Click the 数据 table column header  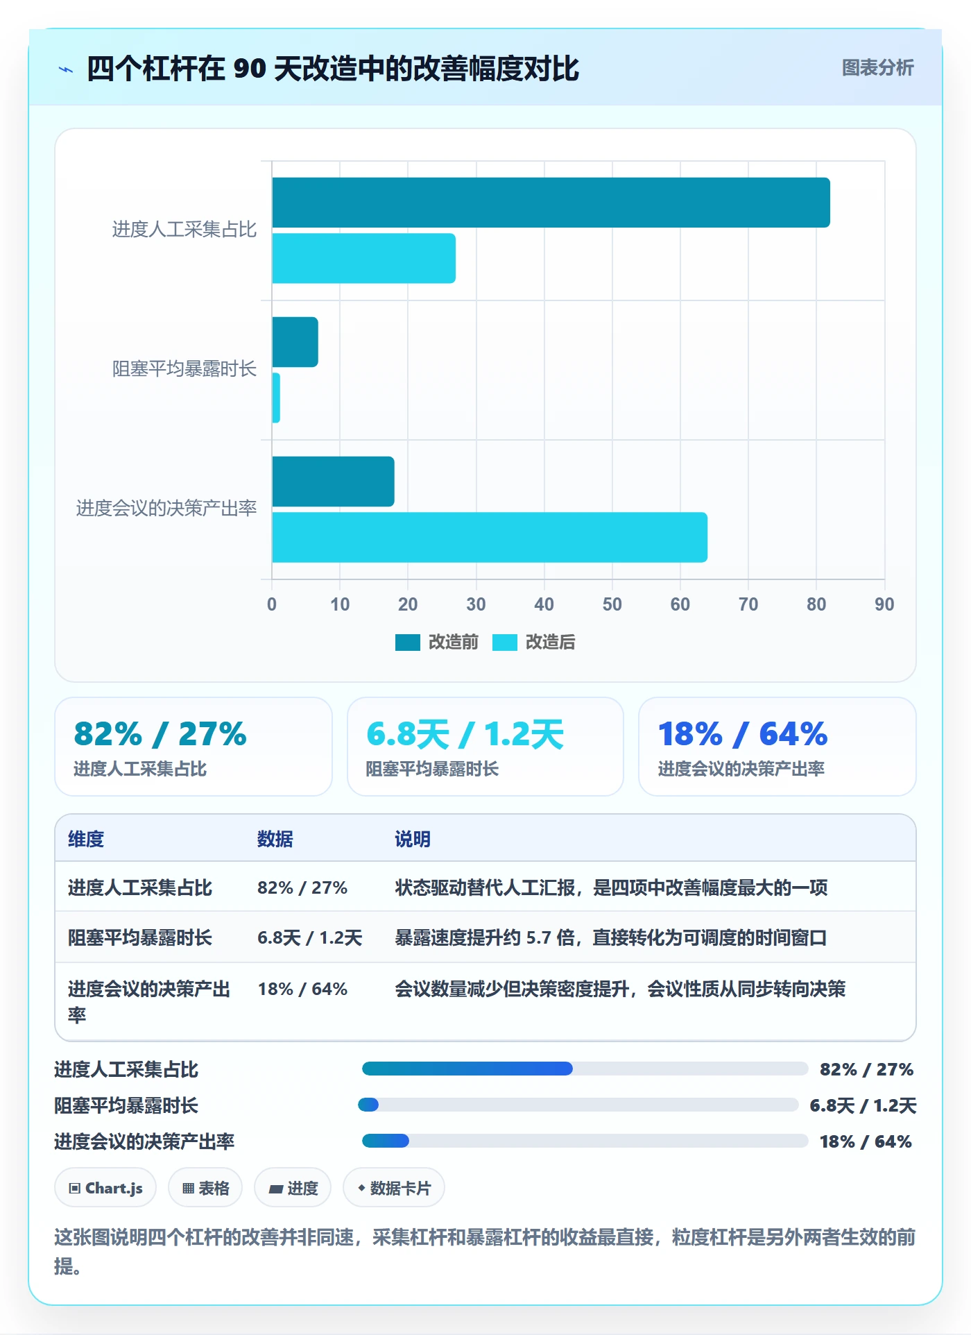click(x=275, y=839)
